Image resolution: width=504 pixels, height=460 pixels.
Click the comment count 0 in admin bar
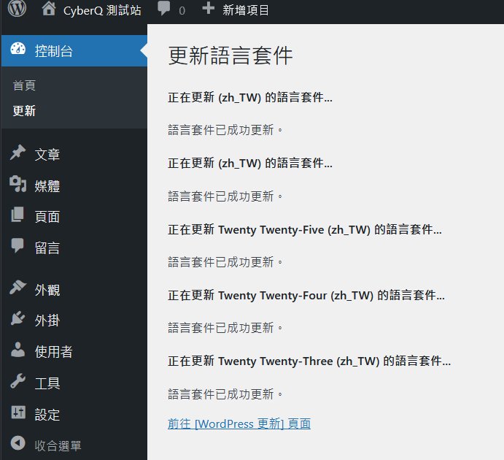182,11
